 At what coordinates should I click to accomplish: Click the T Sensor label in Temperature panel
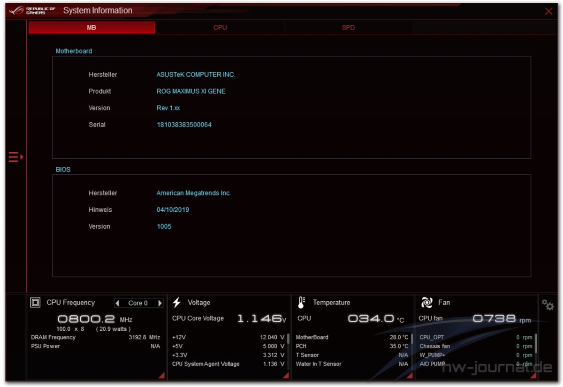pos(307,355)
